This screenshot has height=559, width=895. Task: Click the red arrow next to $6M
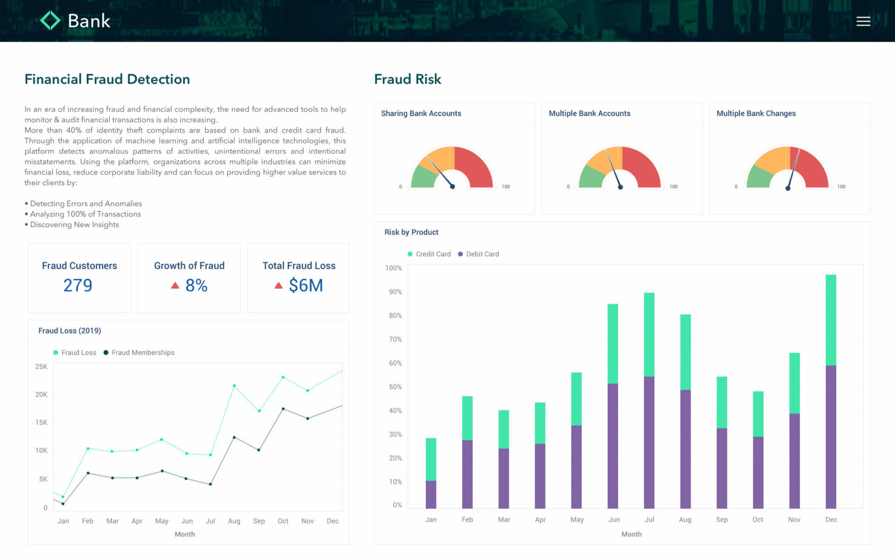pos(278,285)
